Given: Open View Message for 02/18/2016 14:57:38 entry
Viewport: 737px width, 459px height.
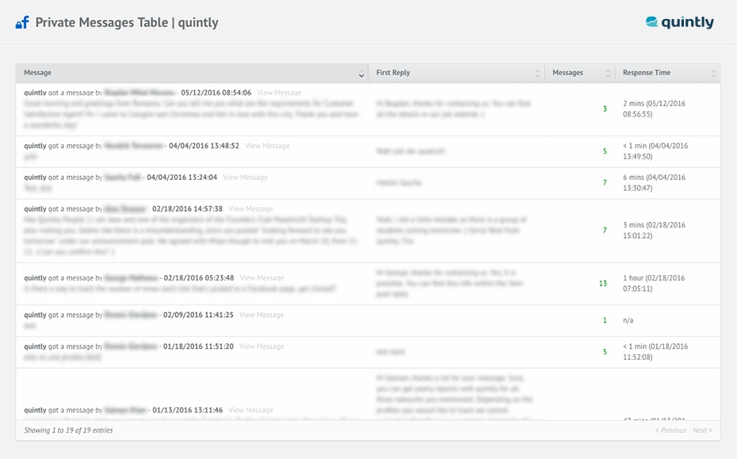Looking at the screenshot, I should coord(250,208).
